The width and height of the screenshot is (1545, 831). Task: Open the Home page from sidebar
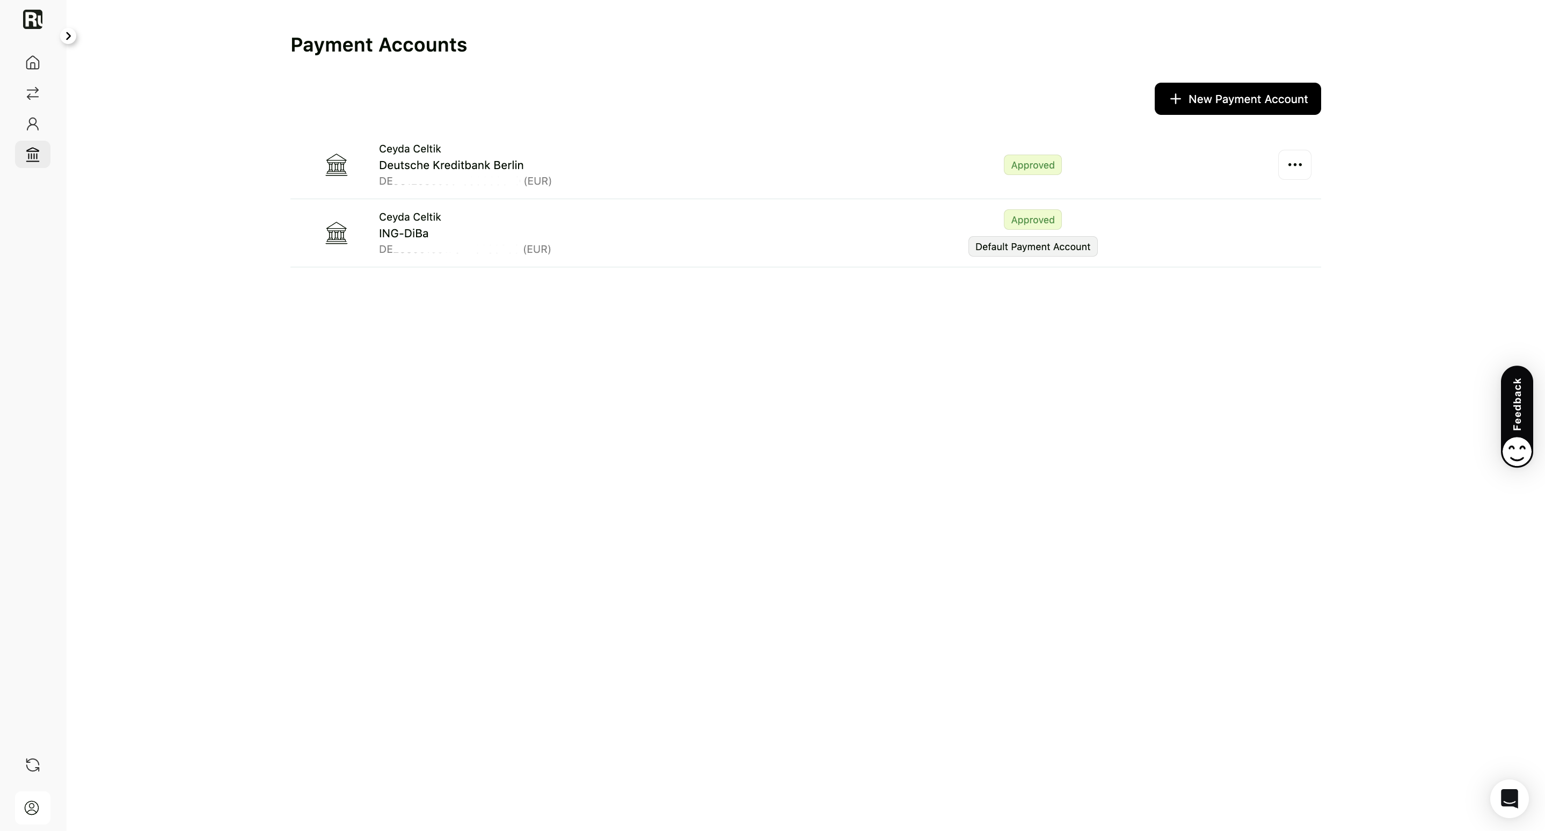32,62
